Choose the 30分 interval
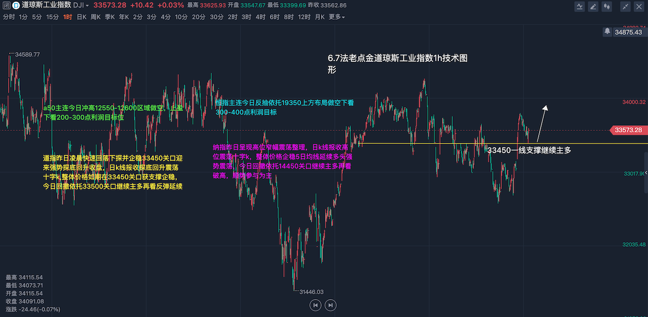 click(217, 17)
